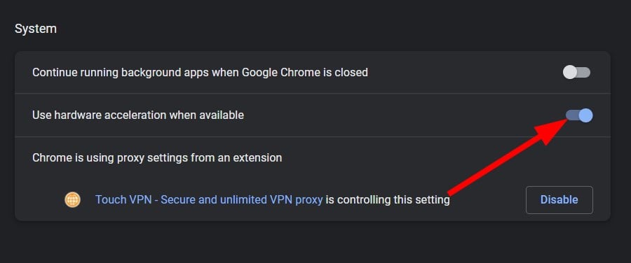Screen dimensions: 631x263
Task: Disable the Touch VPN proxy control
Action: [x=559, y=199]
